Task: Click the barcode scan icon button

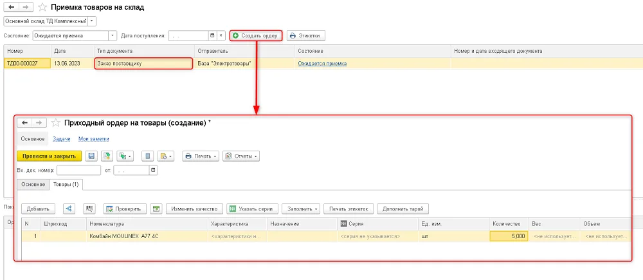Action: (89, 209)
